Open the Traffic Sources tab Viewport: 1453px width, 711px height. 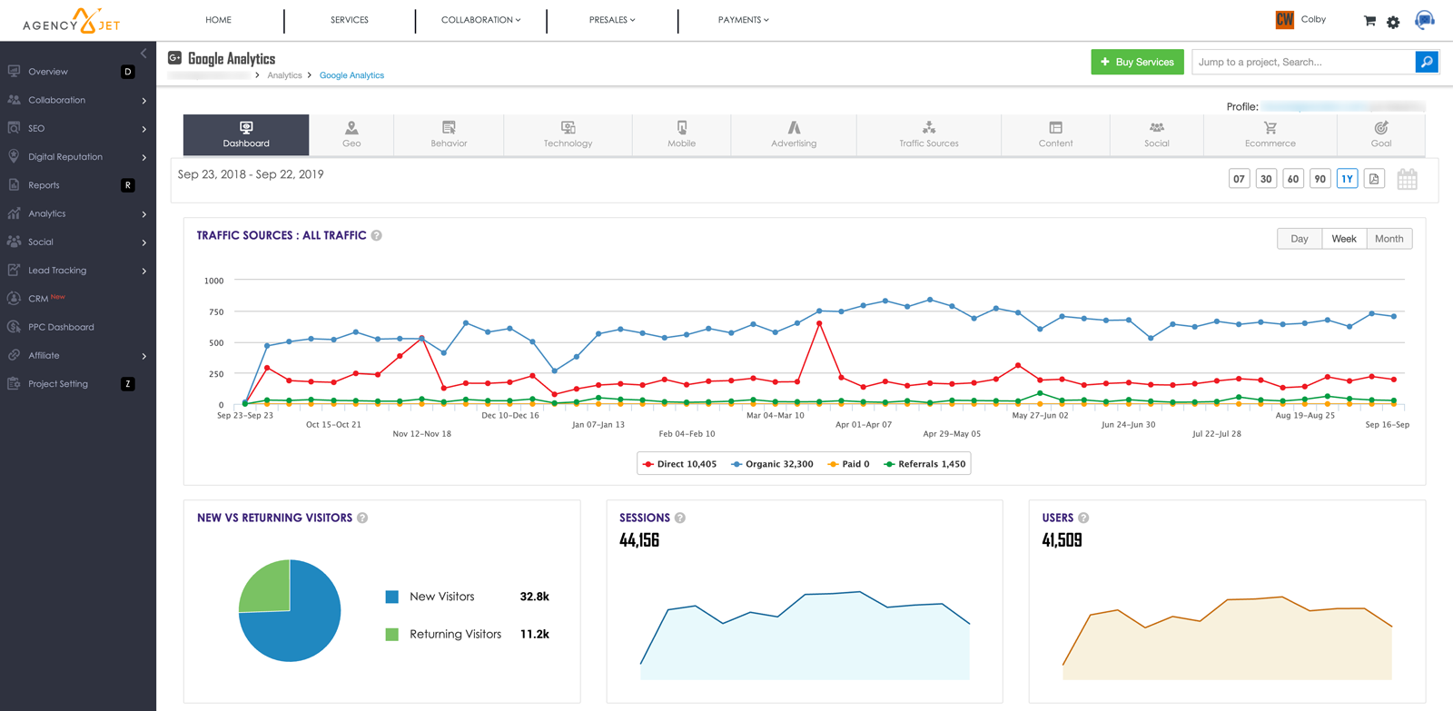click(929, 134)
